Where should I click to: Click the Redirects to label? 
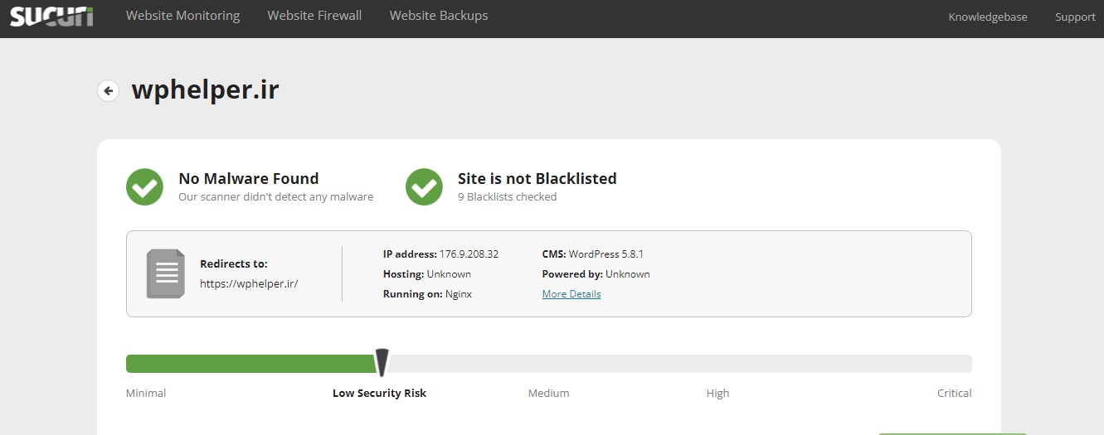234,264
